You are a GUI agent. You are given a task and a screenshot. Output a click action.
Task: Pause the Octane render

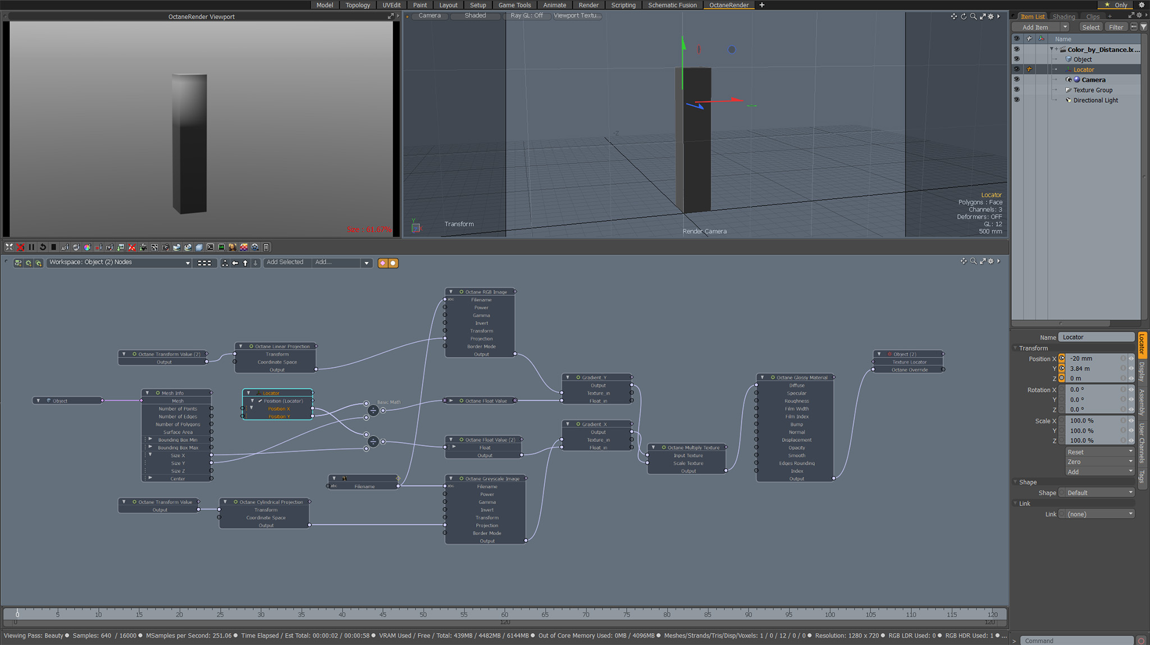click(31, 247)
